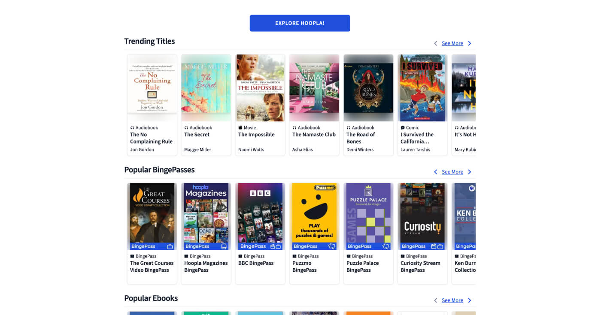Click the I Survived comic cover
Viewport: 601px width, 315px height.
click(422, 88)
